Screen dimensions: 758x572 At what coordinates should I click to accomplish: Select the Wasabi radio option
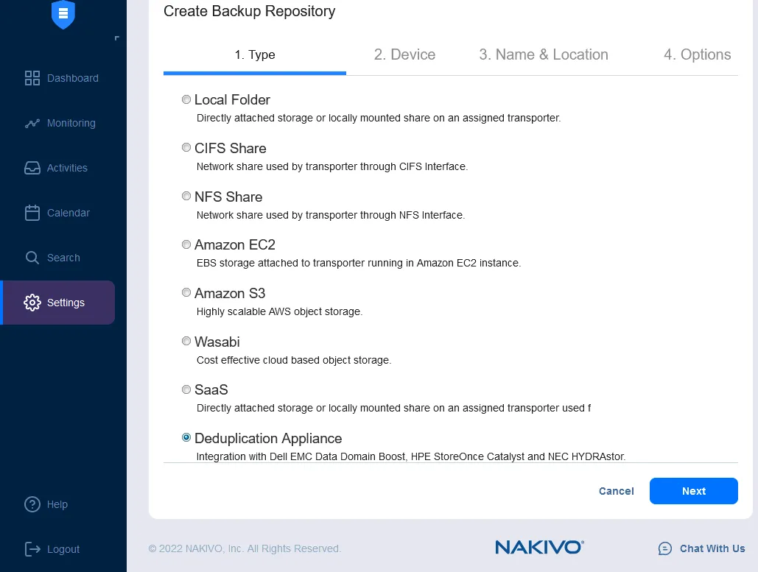(x=186, y=342)
